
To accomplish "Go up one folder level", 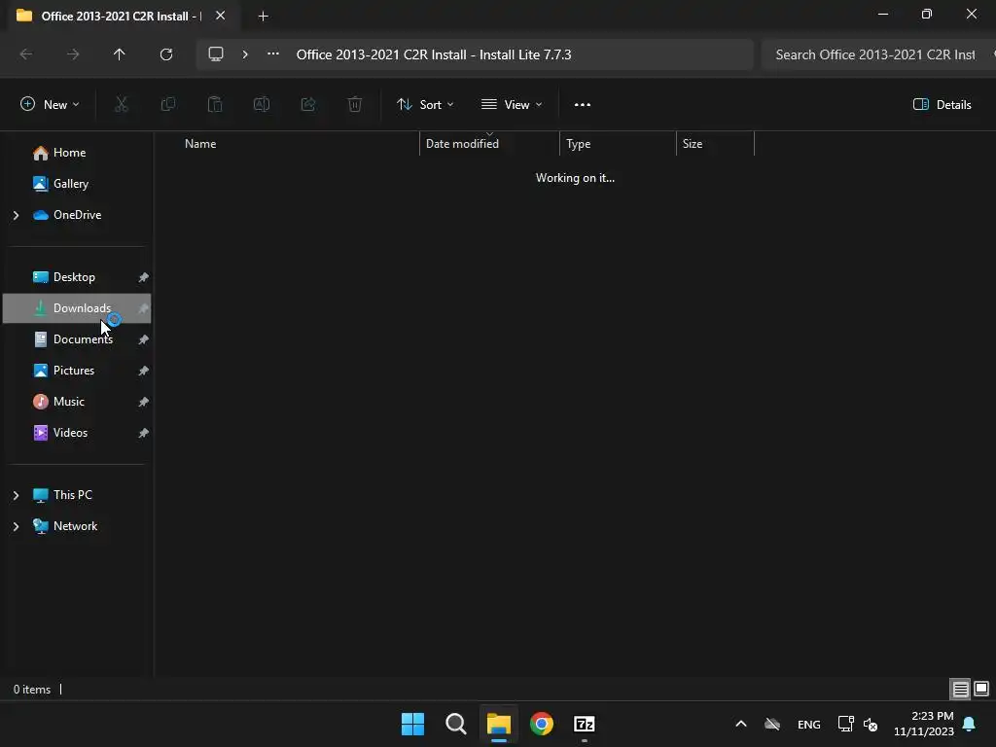I will pos(120,54).
